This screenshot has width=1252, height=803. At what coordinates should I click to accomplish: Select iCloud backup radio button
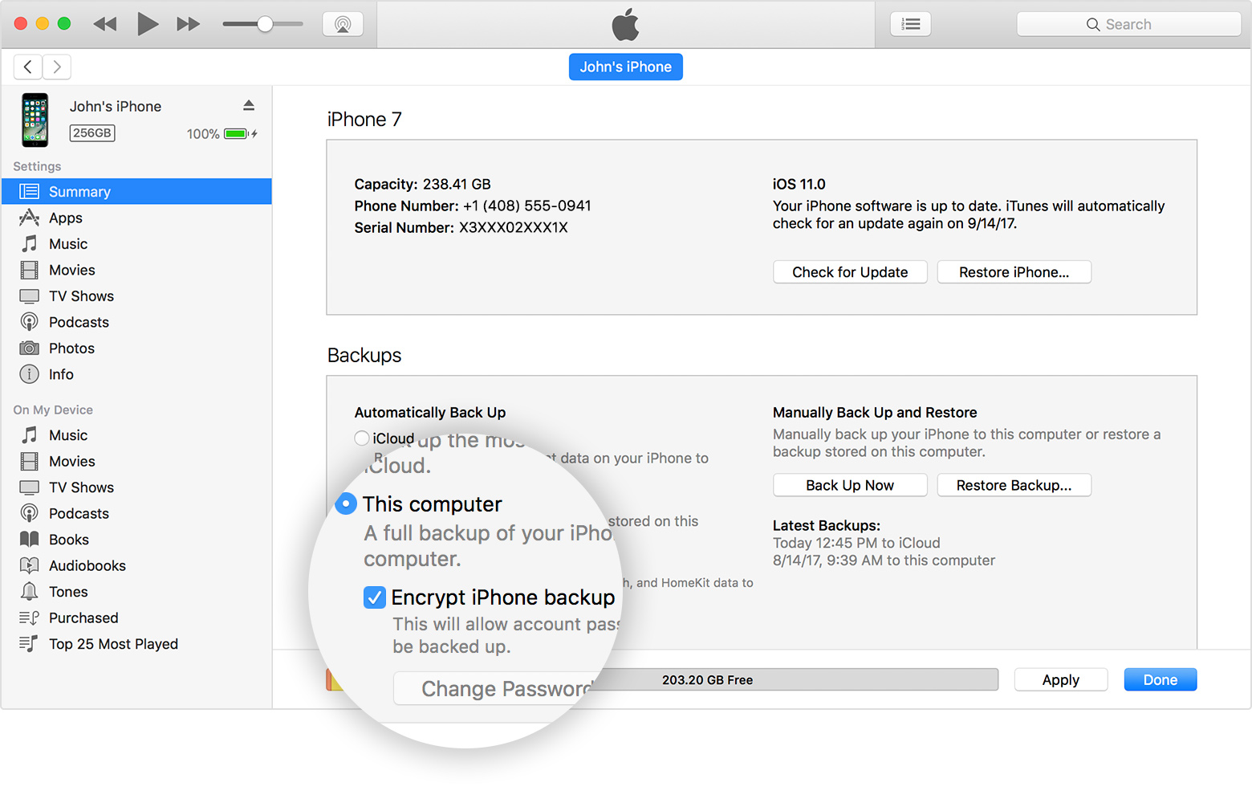362,438
